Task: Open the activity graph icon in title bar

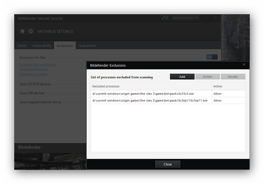Action: pyautogui.click(x=165, y=18)
